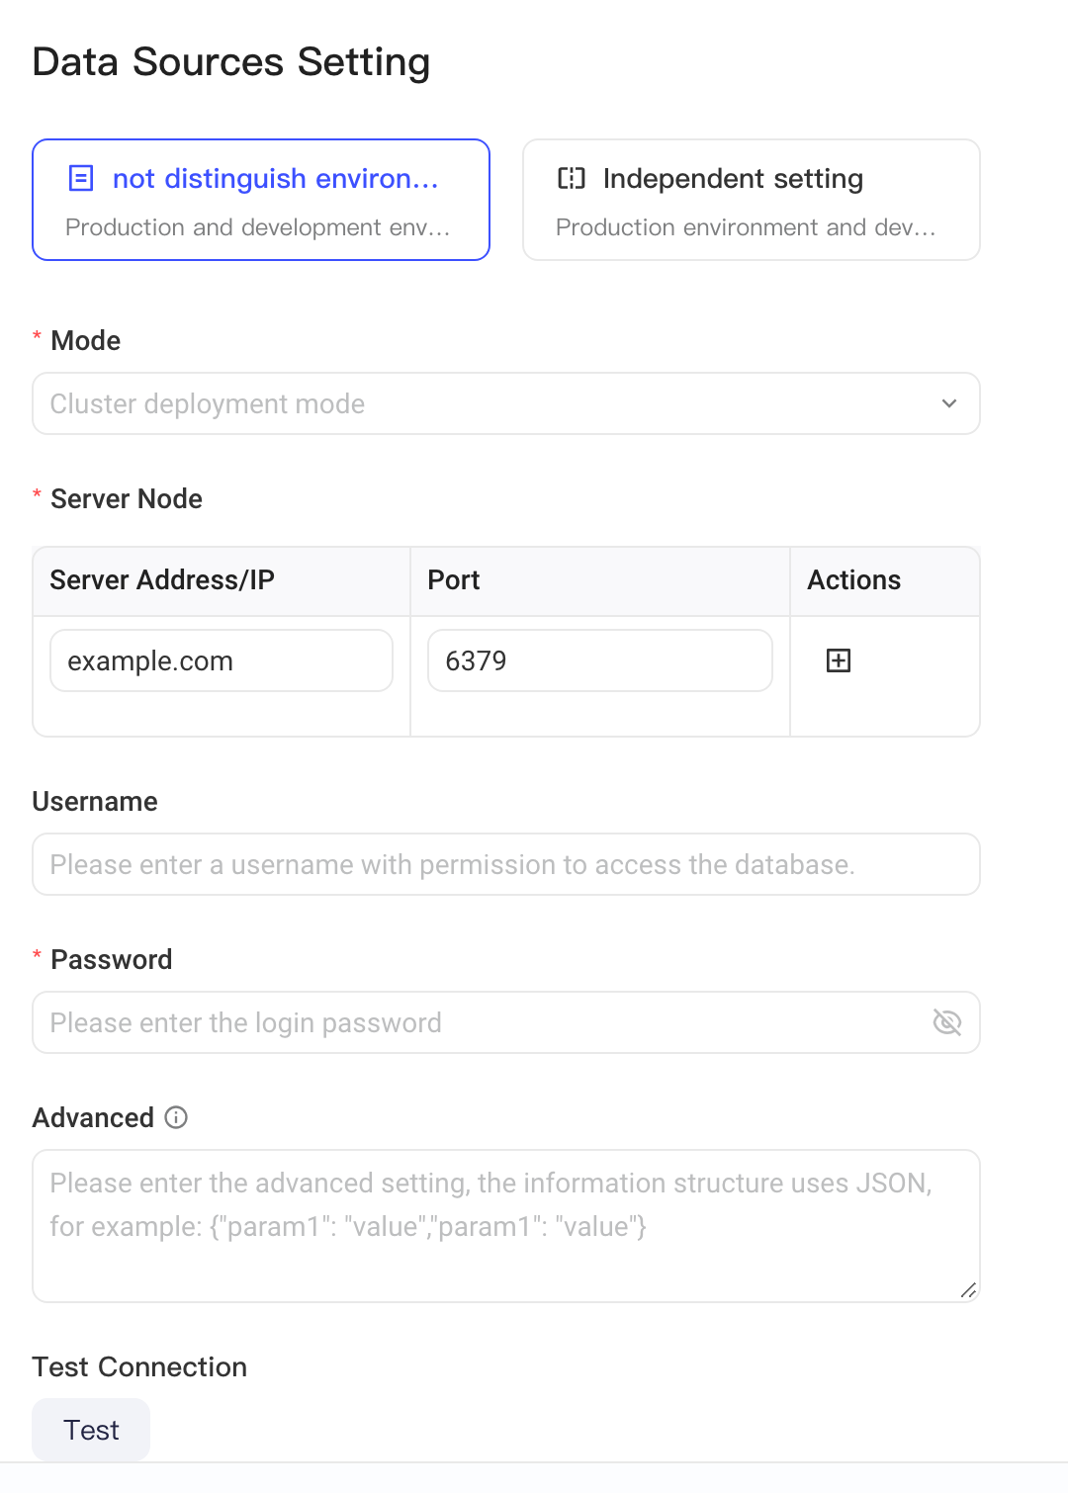The width and height of the screenshot is (1068, 1493).
Task: Select the 'not distinguish environment' card
Action: click(261, 200)
